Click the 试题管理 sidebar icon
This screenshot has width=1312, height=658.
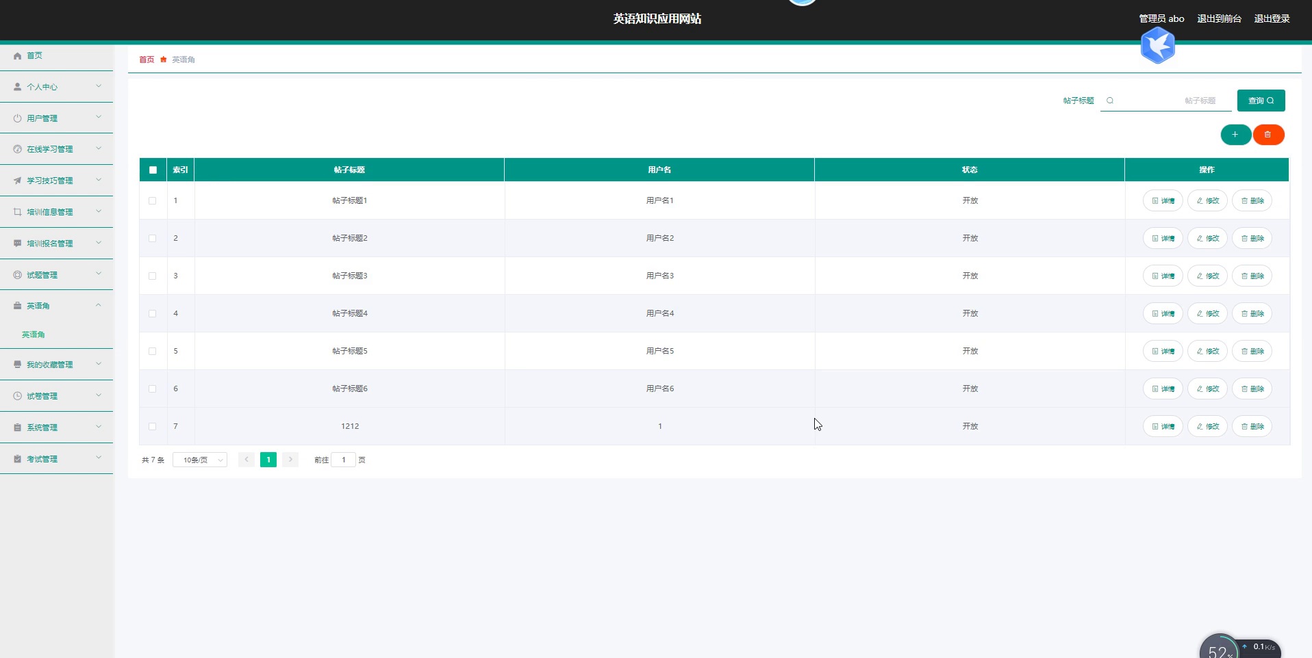[x=17, y=275]
